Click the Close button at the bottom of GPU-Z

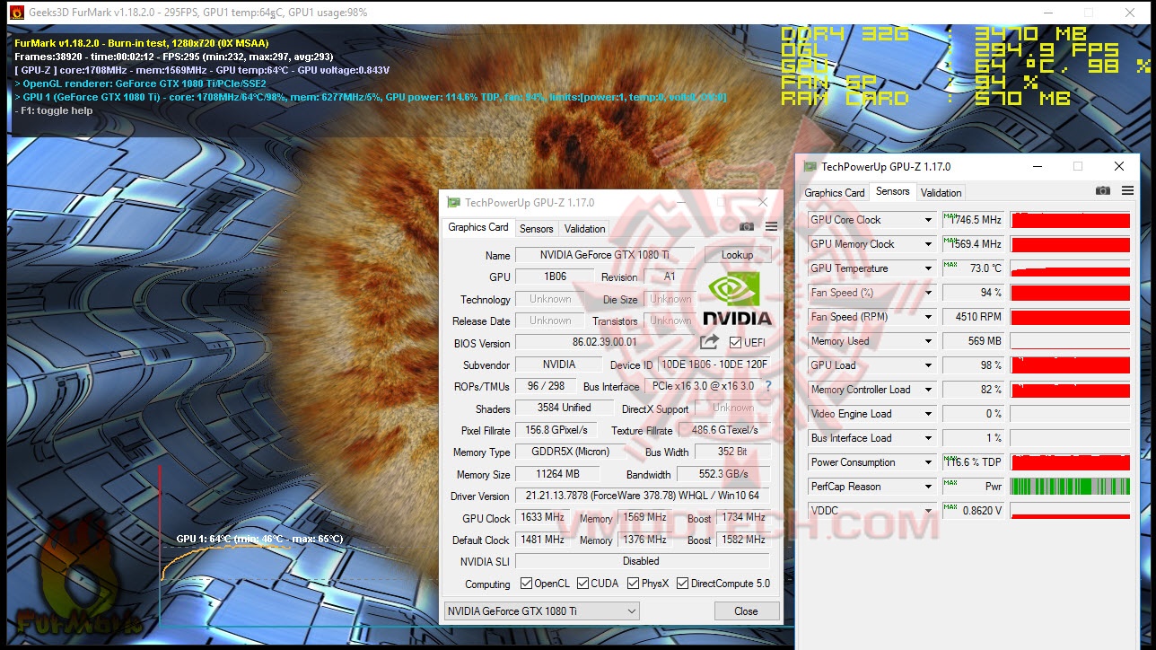(x=746, y=611)
